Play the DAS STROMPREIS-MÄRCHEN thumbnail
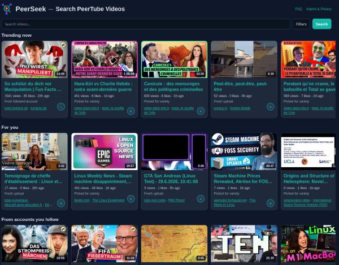 click(x=34, y=244)
